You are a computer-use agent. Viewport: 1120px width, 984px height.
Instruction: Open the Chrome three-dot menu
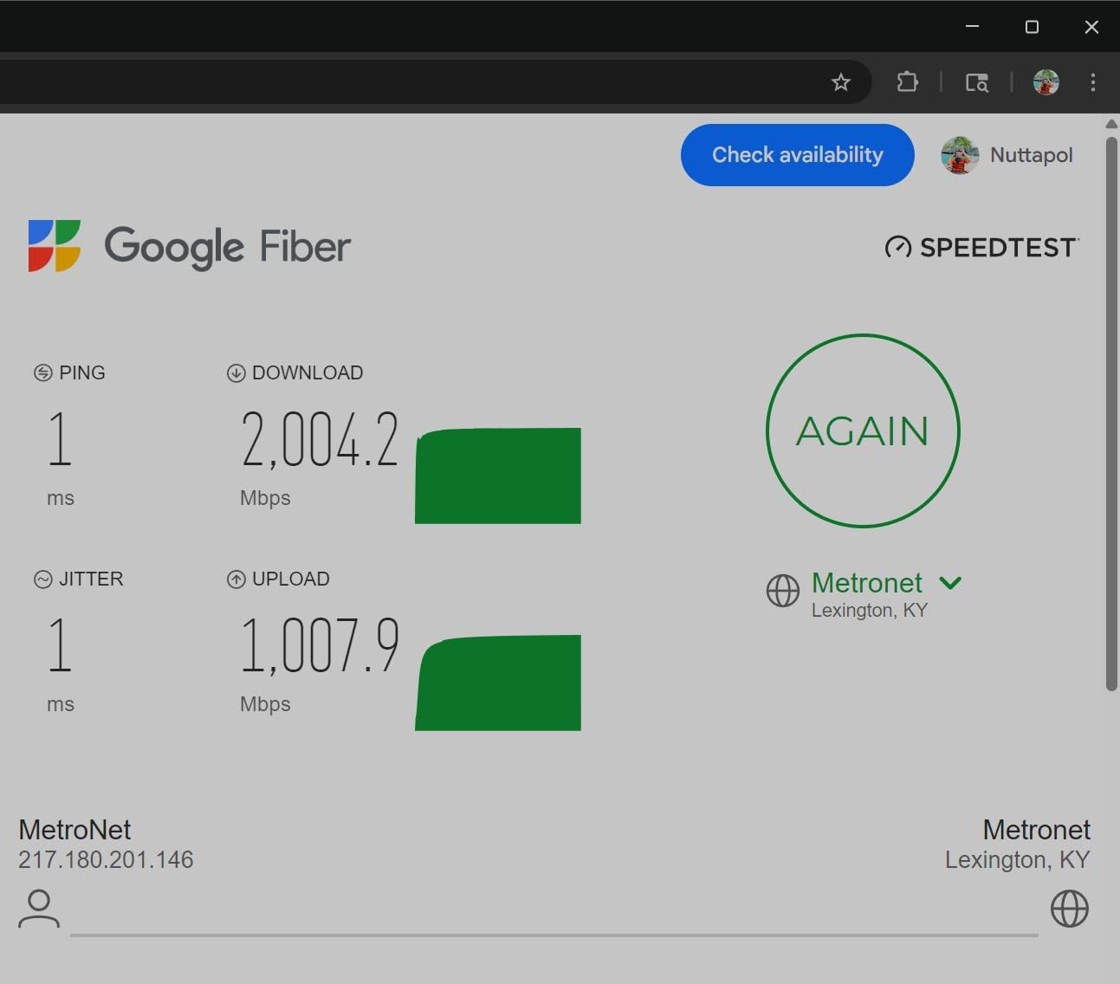point(1093,82)
